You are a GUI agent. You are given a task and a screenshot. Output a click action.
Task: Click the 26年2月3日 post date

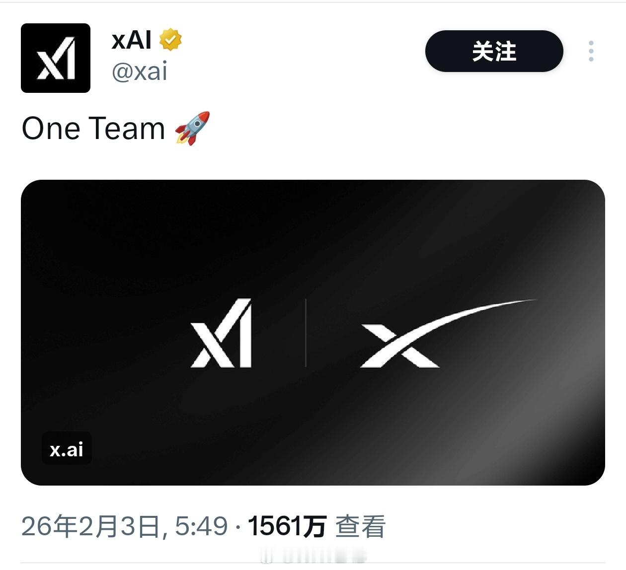pyautogui.click(x=91, y=526)
